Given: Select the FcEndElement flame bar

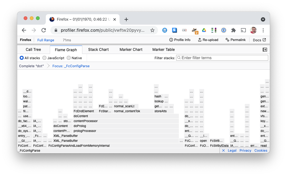Looking at the screenshot, I should pos(85,111).
